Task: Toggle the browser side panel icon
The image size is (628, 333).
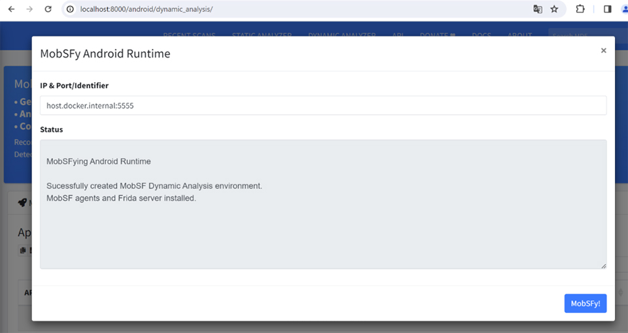Action: 607,9
